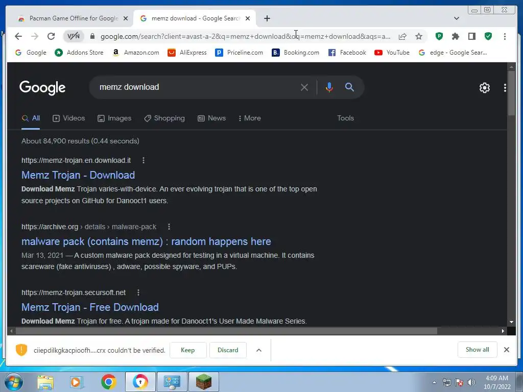Viewport: 523px width, 392px height.
Task: Open the YouTube bookmark
Action: pos(392,53)
